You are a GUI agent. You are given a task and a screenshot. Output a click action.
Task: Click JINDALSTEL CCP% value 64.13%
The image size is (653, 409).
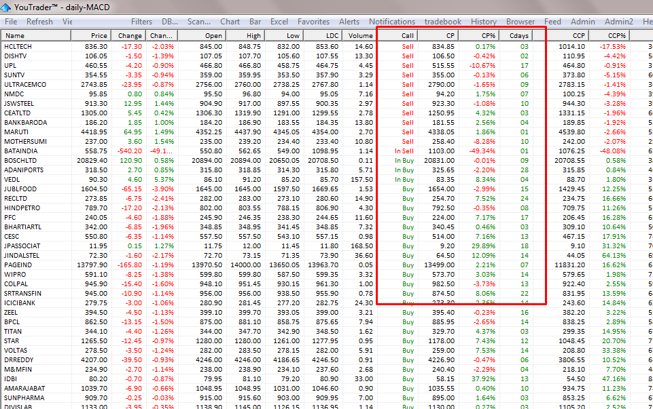point(613,256)
